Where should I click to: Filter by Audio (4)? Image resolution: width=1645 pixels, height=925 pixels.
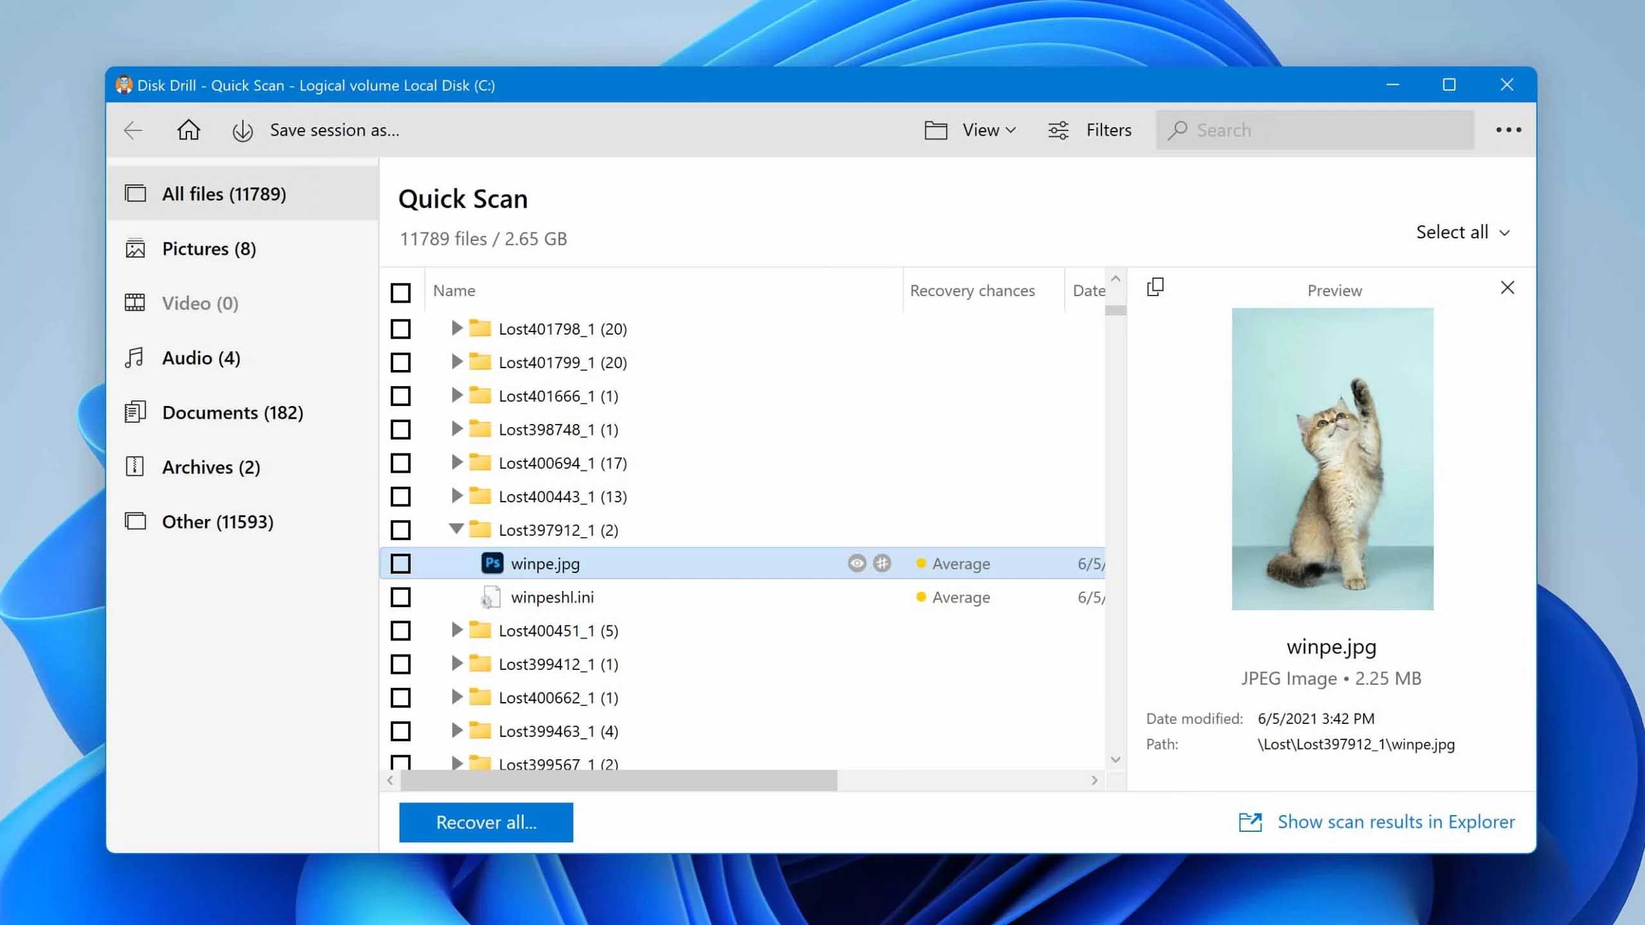tap(243, 358)
